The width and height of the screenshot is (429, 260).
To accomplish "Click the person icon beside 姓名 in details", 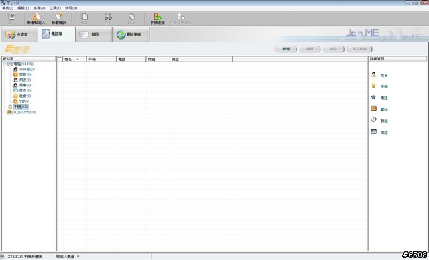I will point(373,74).
